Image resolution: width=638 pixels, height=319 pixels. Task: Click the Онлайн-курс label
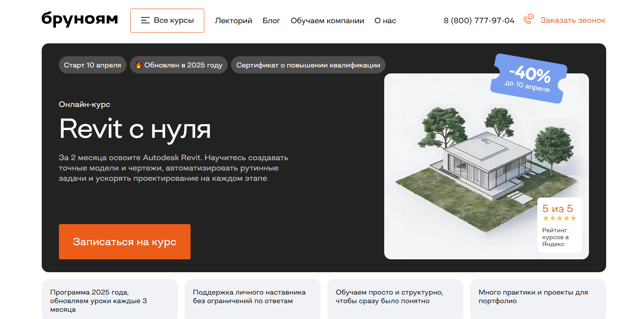click(x=85, y=104)
